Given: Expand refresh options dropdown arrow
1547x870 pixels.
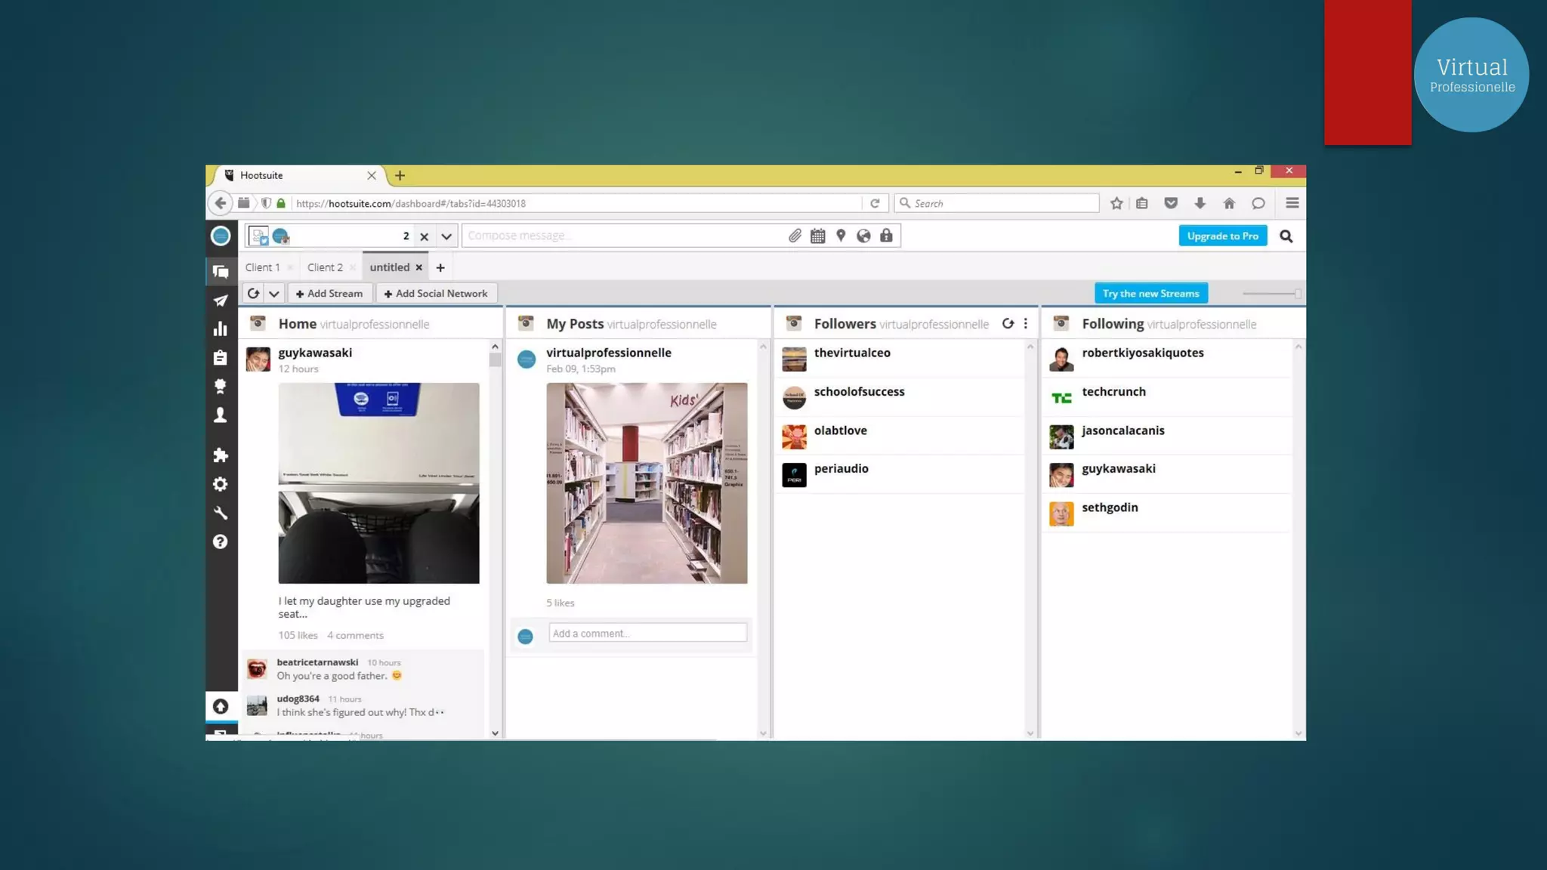Looking at the screenshot, I should [274, 294].
